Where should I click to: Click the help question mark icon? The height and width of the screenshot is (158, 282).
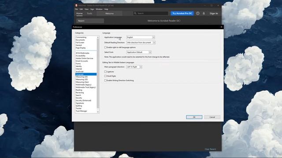198,13
